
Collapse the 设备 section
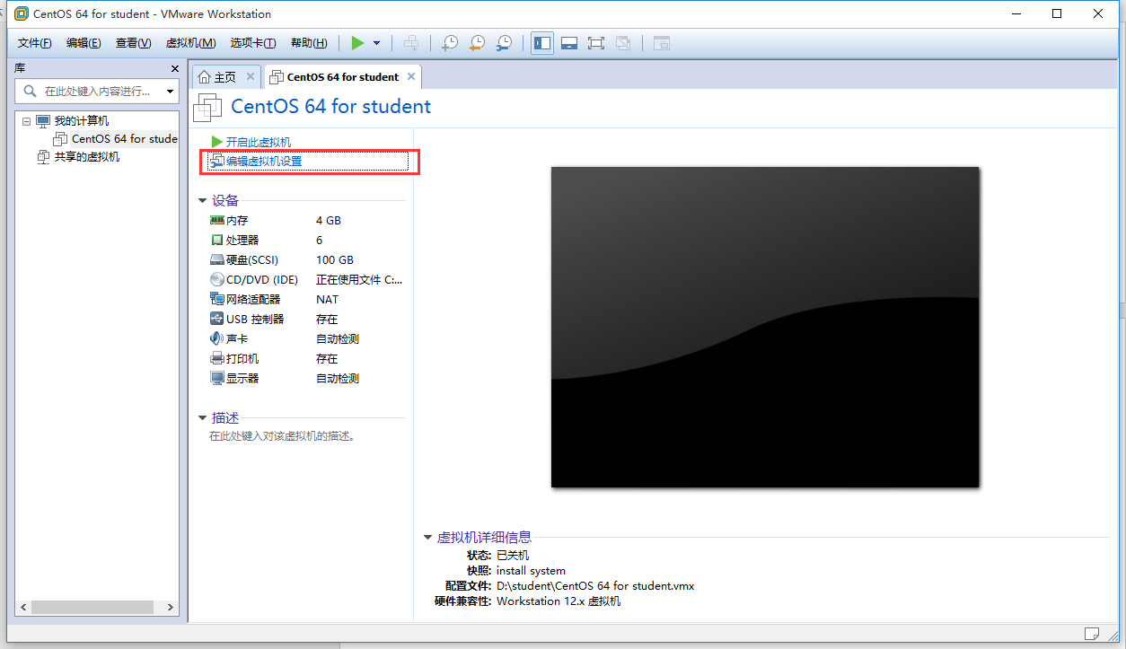pos(203,201)
